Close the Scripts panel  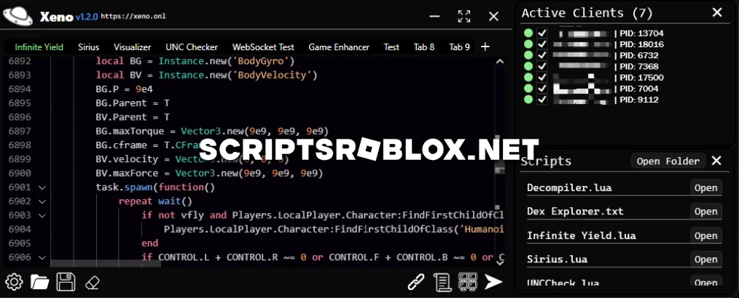(716, 161)
